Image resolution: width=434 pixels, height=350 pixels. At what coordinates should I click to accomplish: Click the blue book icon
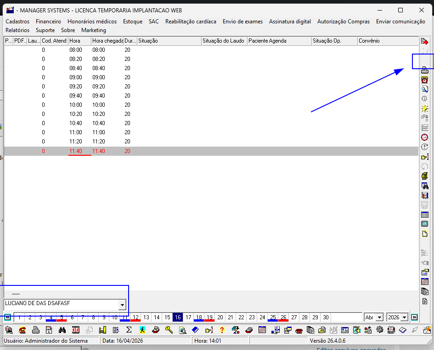point(195,330)
